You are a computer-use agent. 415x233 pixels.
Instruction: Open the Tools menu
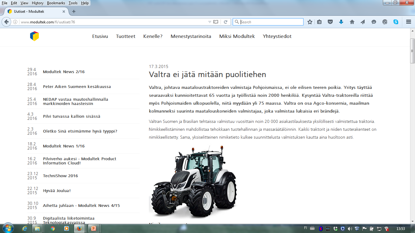click(x=73, y=3)
